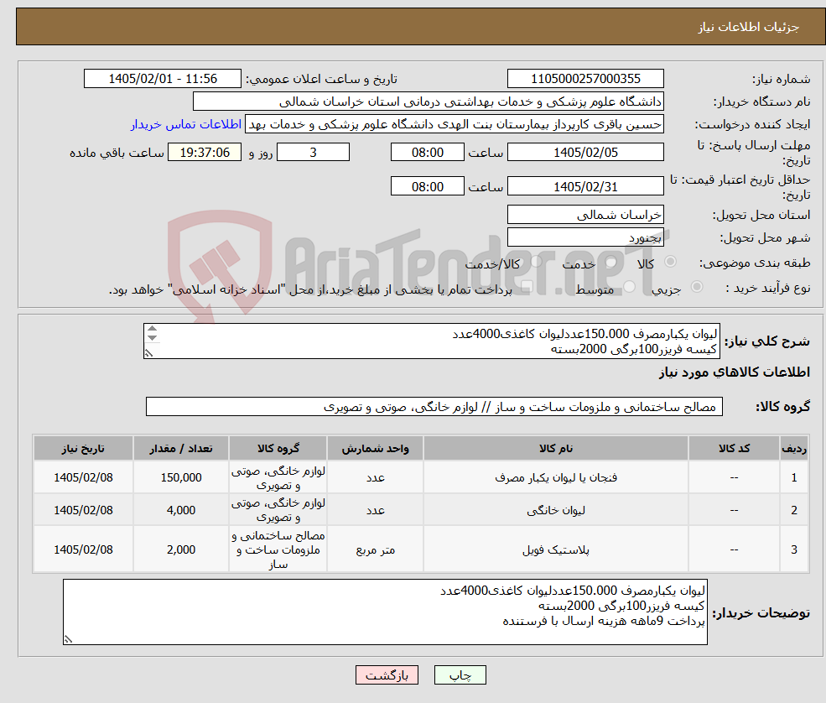Click item name پلاستیک فویل

pyautogui.click(x=556, y=549)
